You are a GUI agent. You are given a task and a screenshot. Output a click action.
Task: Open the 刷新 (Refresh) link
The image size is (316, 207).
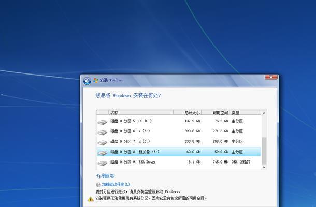(x=108, y=176)
